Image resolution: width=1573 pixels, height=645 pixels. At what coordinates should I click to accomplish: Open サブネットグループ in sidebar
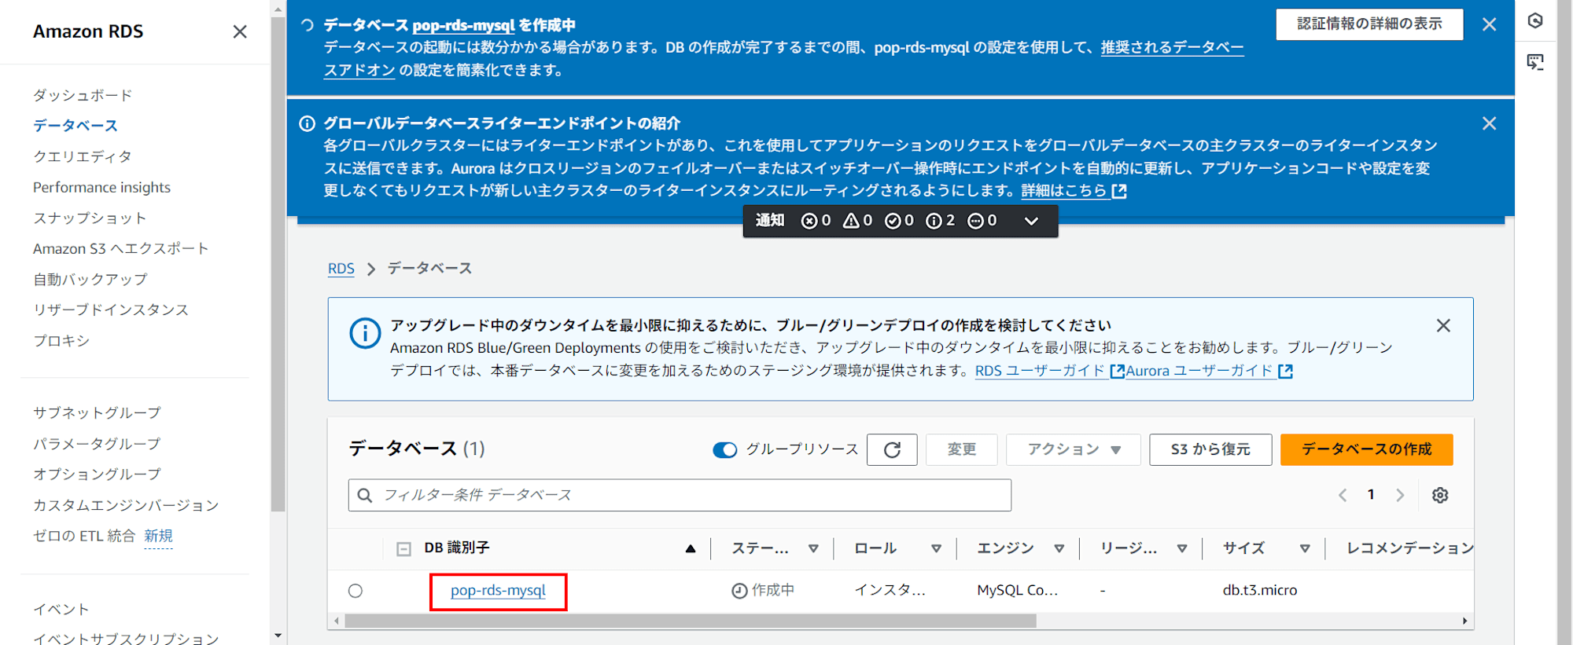[97, 412]
